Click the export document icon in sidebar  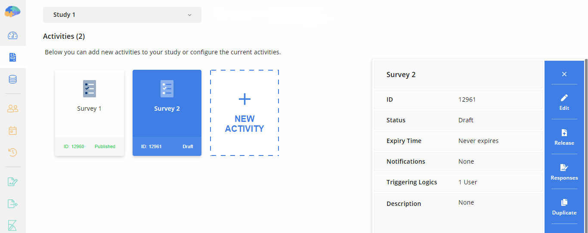click(12, 203)
